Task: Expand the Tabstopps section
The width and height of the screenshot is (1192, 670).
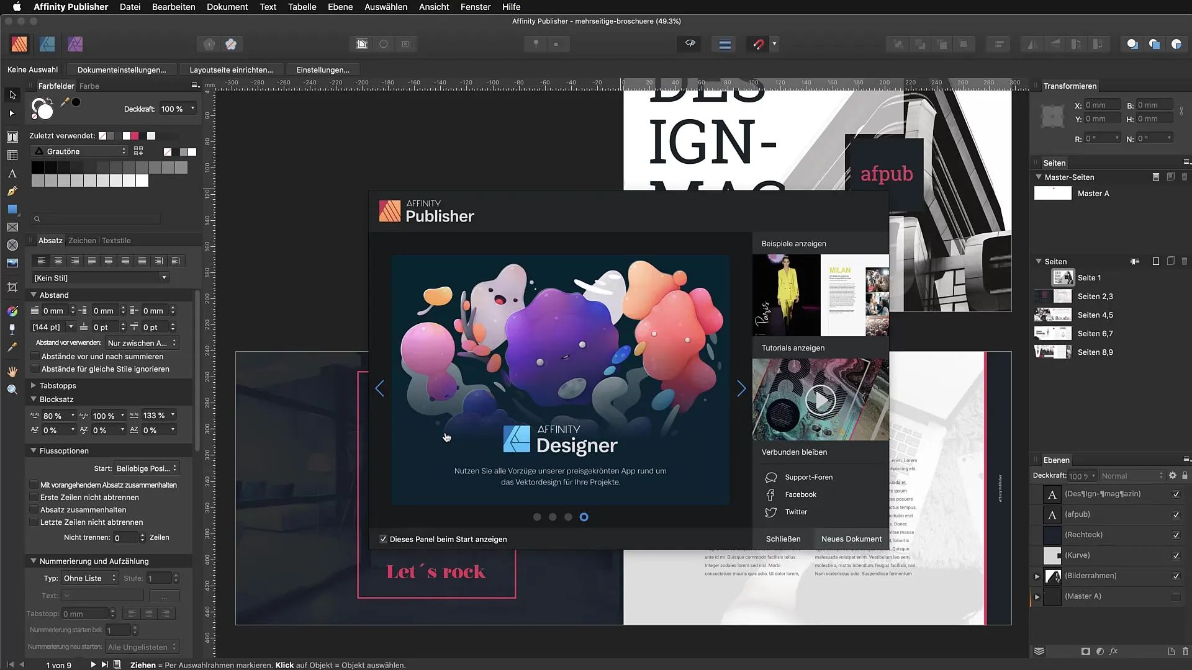Action: (34, 385)
